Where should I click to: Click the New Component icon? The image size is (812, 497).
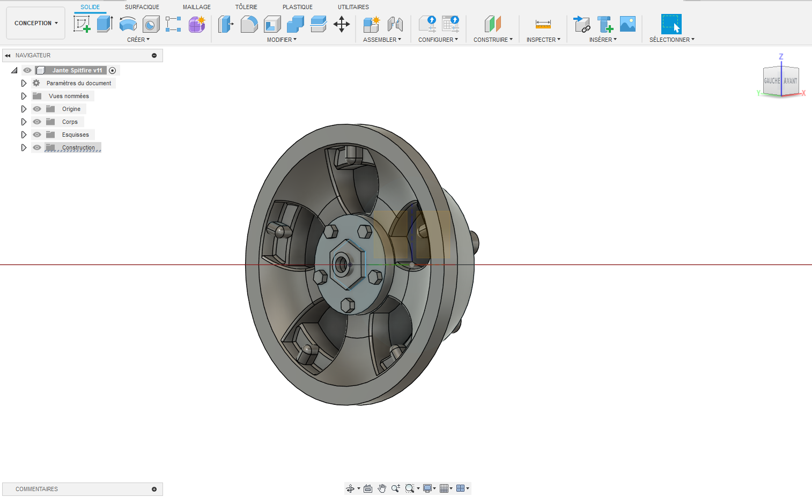[x=371, y=24]
